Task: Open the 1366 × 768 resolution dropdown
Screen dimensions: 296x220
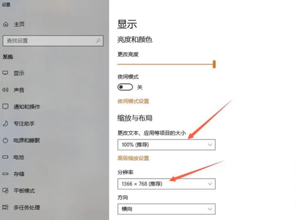Action: [x=166, y=184]
